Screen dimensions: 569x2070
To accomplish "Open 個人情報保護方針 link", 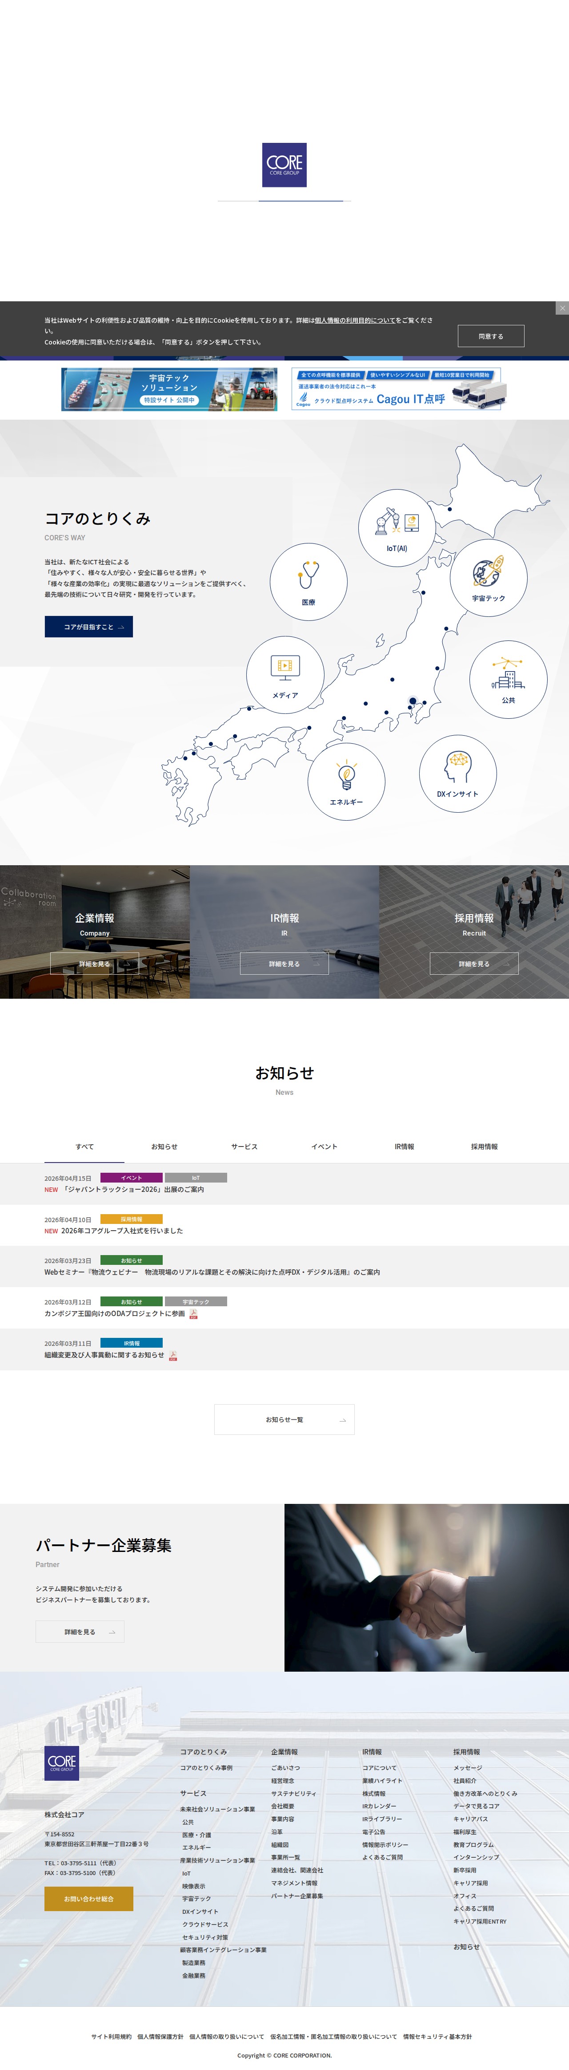I will pyautogui.click(x=160, y=2036).
